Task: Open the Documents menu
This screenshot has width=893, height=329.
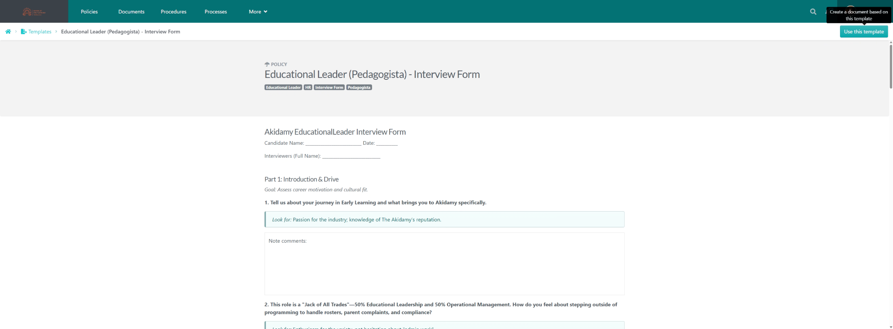Action: [131, 12]
